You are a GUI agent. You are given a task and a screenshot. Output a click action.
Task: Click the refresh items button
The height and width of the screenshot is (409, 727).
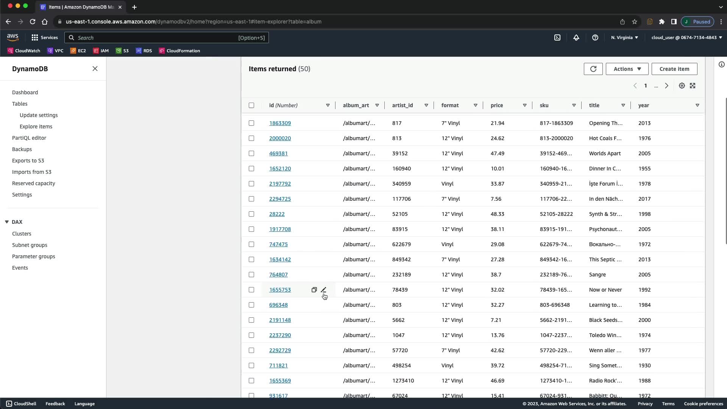tap(593, 69)
